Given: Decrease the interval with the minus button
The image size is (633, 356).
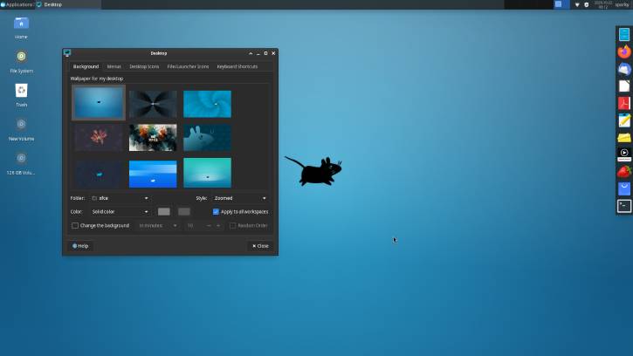Looking at the screenshot, I should point(209,226).
